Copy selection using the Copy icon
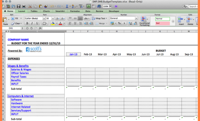 (x=35, y=6)
